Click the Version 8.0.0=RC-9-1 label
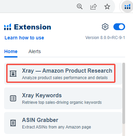This screenshot has width=133, height=136. point(105,38)
